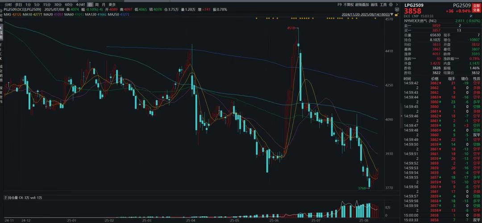The image size is (482, 223).
Task: Click the 增仓 column header
Action: 465,79
